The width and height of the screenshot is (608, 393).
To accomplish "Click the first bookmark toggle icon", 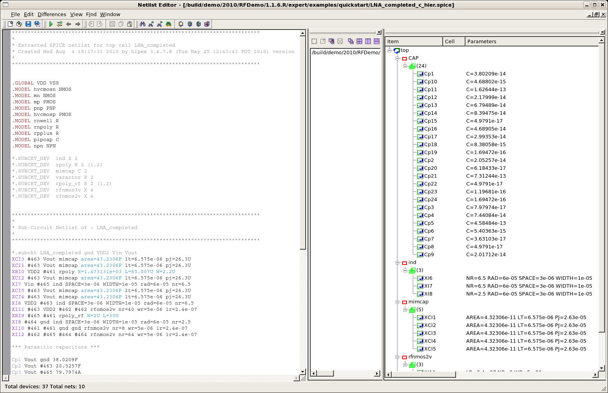I will pyautogui.click(x=181, y=24).
